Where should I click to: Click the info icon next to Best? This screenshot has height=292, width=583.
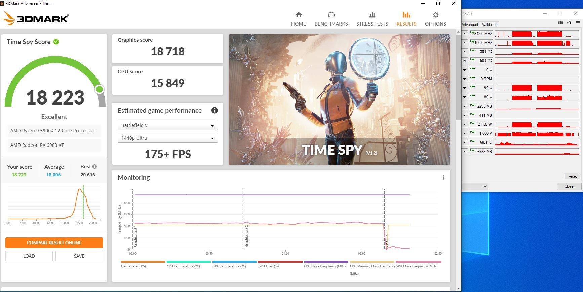click(x=95, y=166)
